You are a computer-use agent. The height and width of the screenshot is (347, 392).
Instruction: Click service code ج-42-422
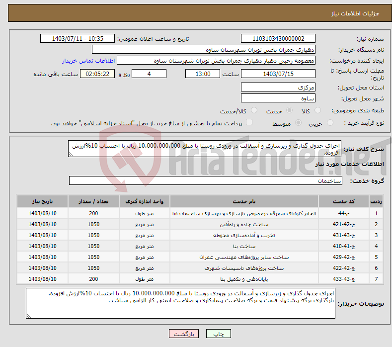coord(344,268)
